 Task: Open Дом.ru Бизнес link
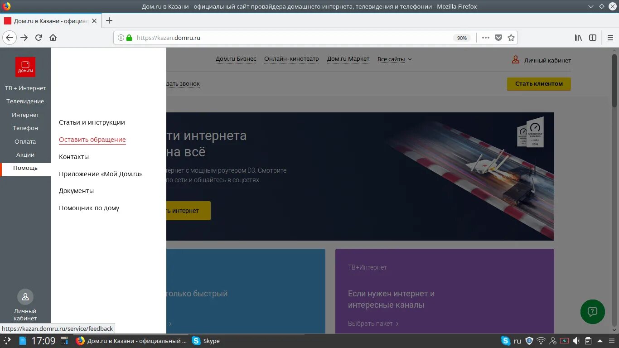pyautogui.click(x=236, y=59)
